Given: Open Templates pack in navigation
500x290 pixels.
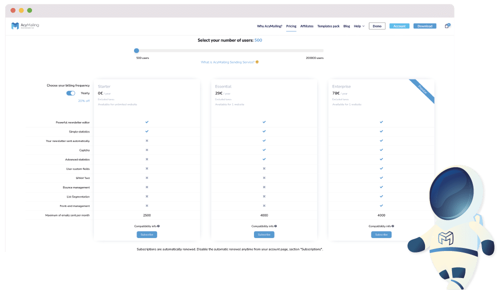Looking at the screenshot, I should tap(328, 26).
